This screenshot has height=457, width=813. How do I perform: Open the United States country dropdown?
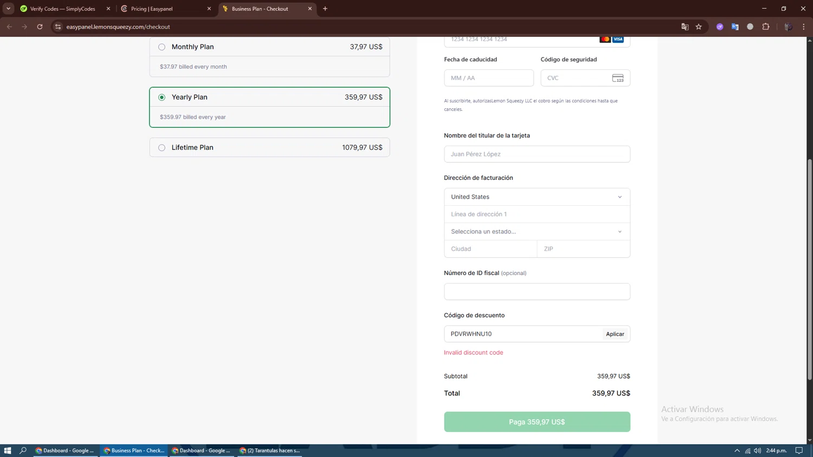click(537, 197)
